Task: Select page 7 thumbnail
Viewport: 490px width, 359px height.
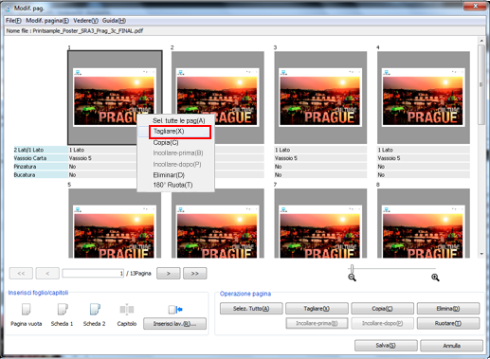Action: pyautogui.click(x=320, y=224)
